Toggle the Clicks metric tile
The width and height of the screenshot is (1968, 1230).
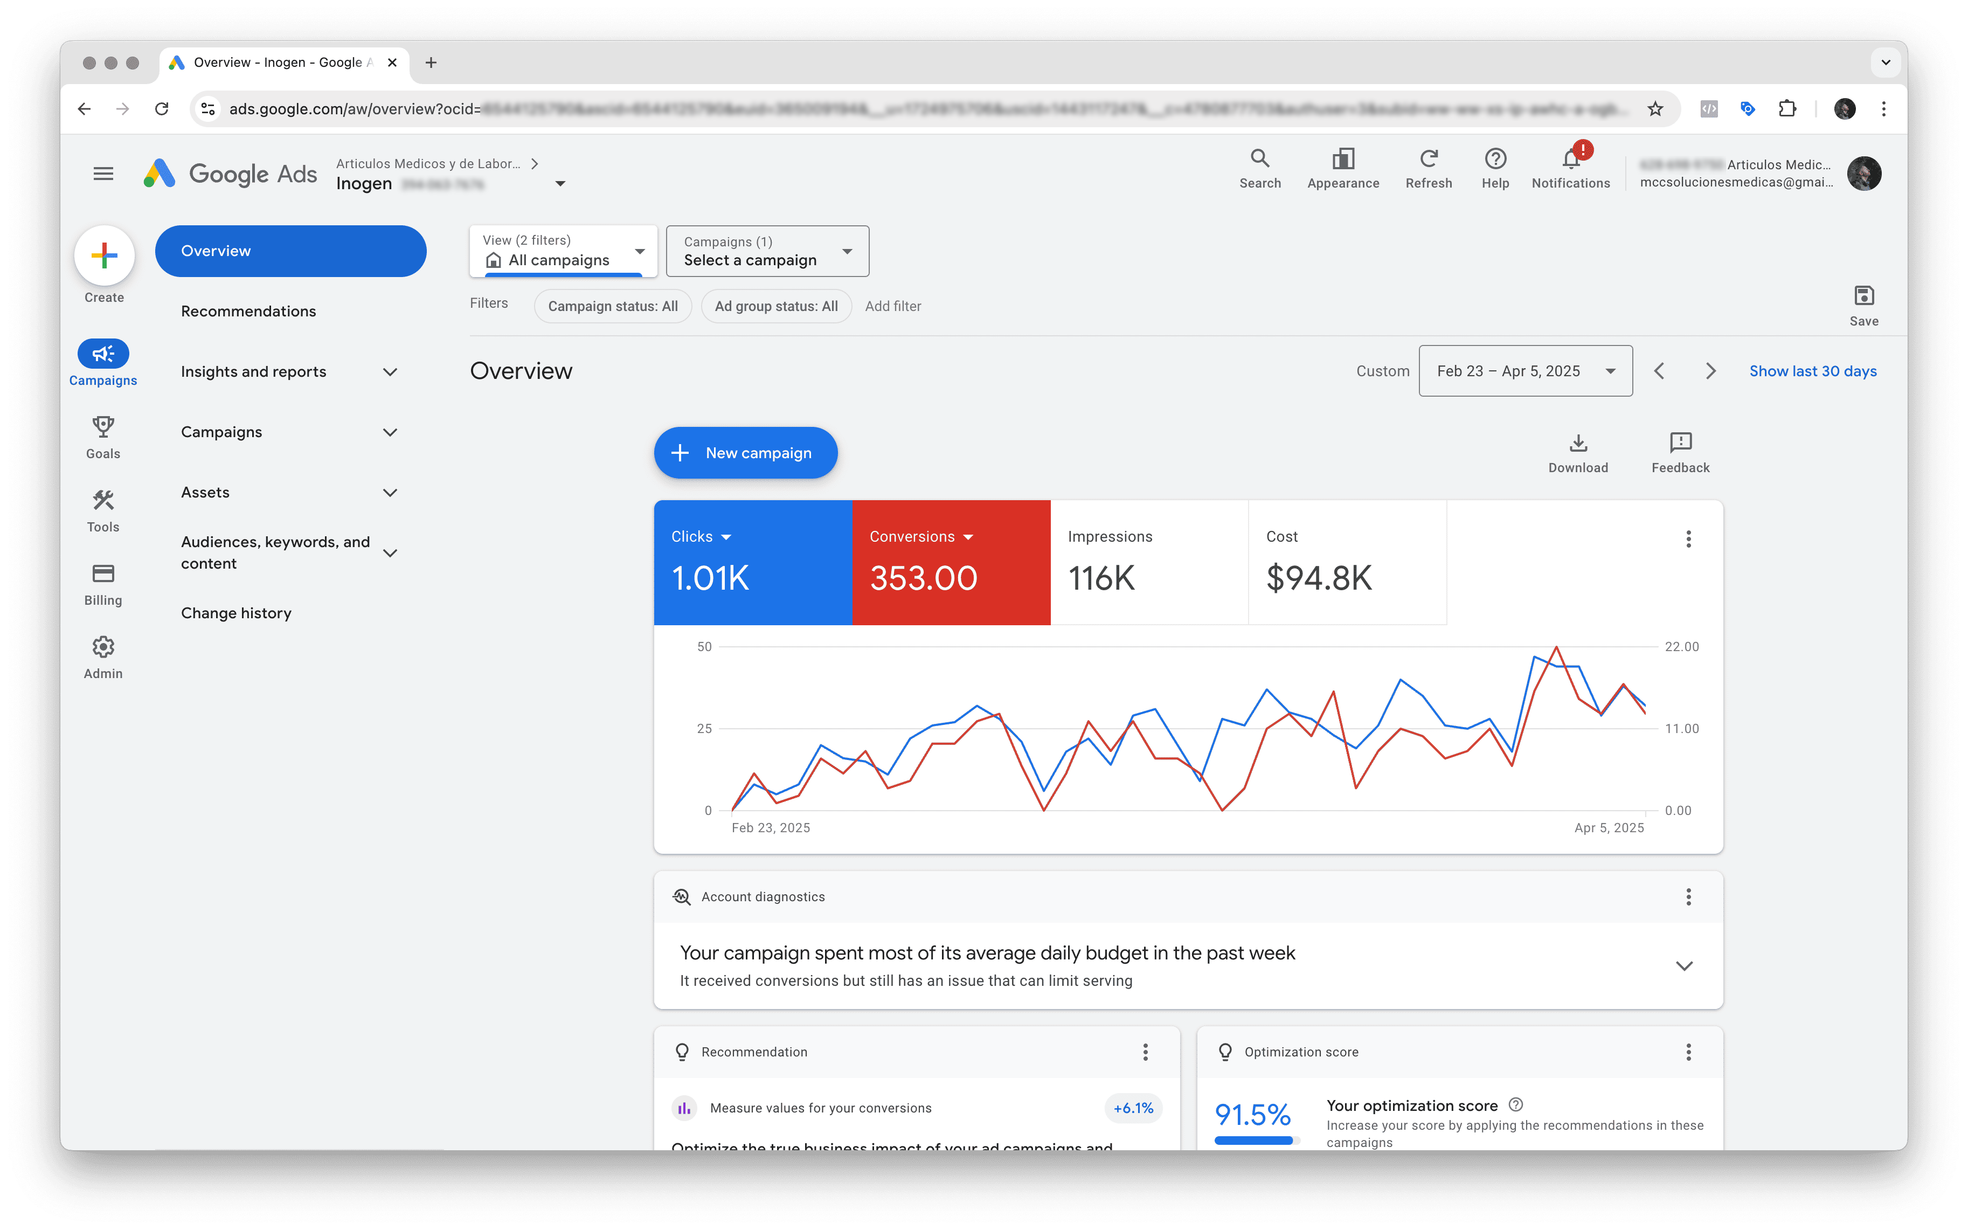(752, 563)
